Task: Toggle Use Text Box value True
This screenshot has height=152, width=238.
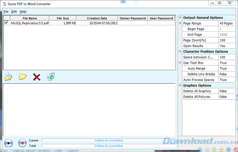Action: point(227,63)
